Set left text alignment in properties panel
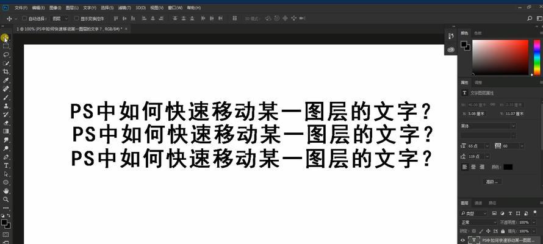 click(x=466, y=167)
